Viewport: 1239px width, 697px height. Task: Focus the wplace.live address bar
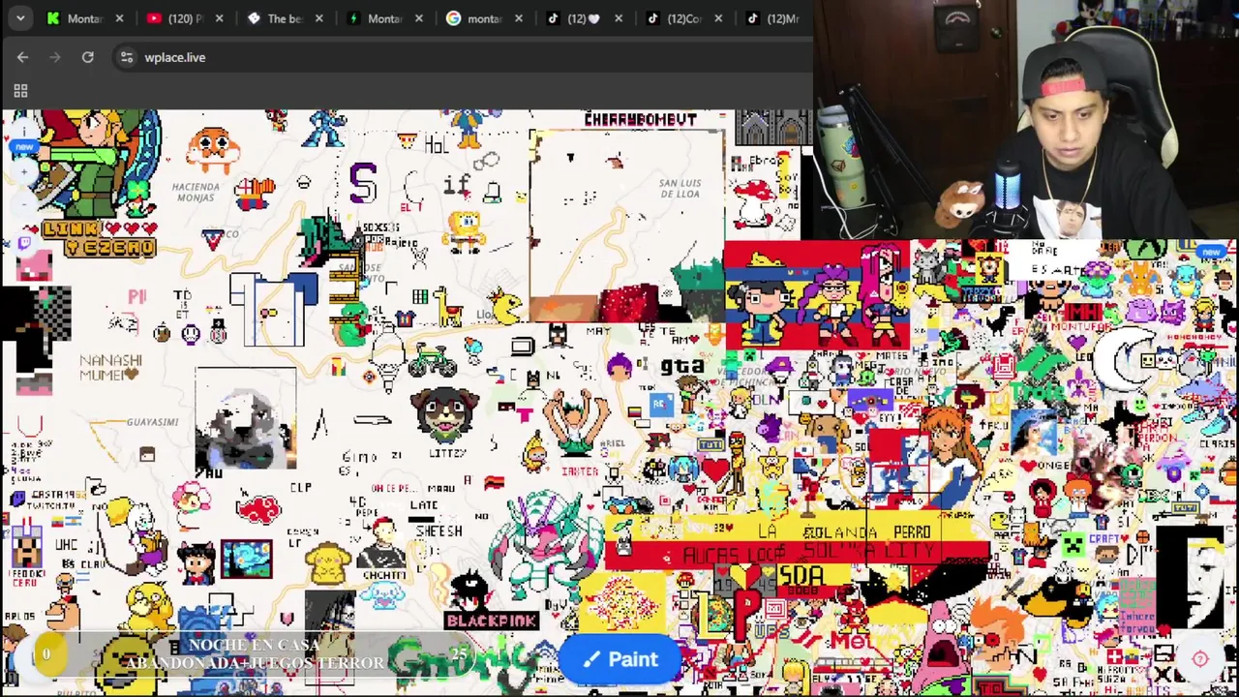(x=465, y=57)
